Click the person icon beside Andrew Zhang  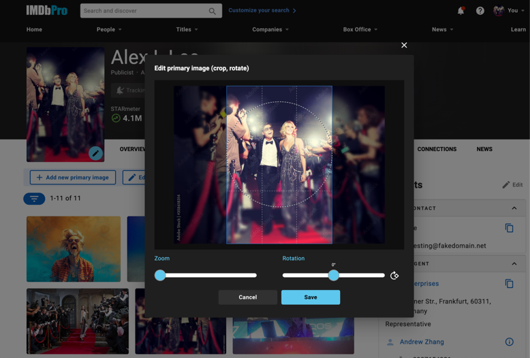pos(390,342)
